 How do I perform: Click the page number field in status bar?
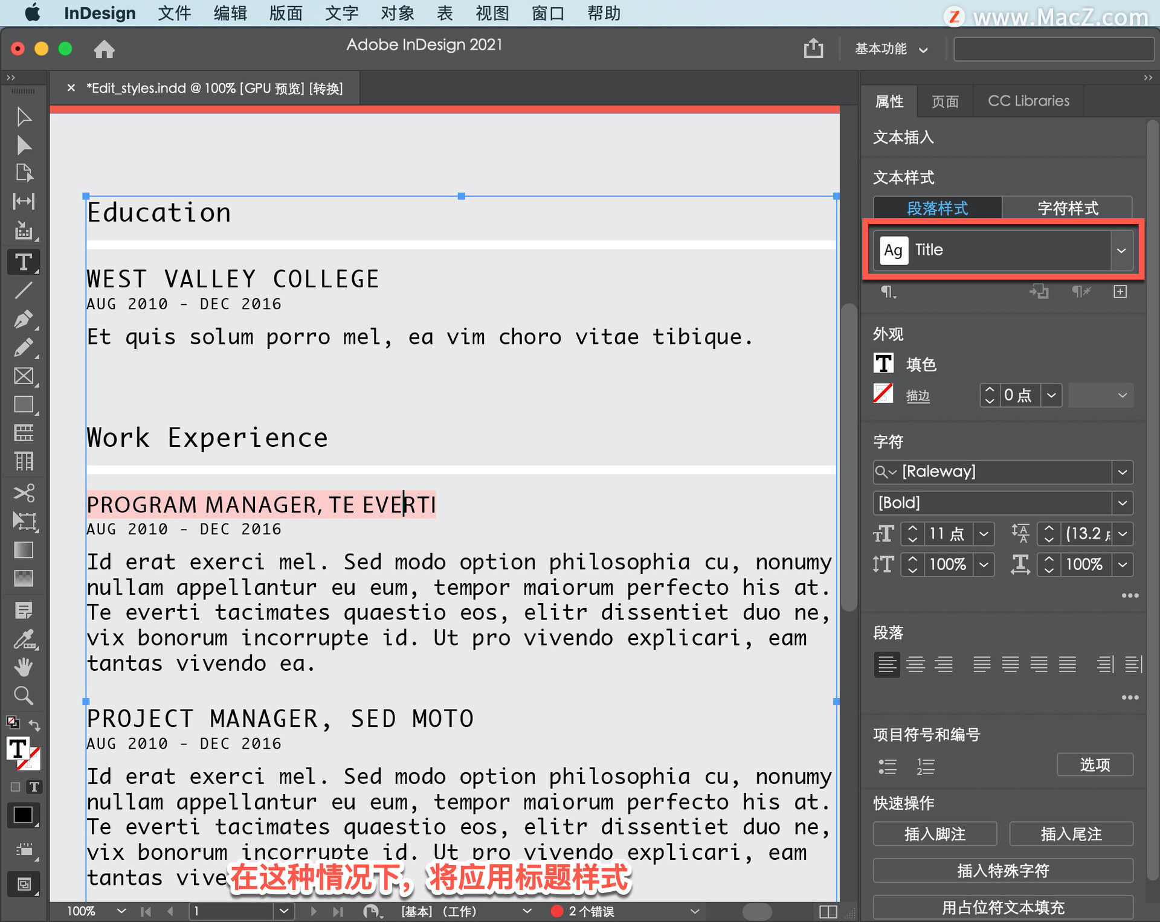tap(233, 911)
